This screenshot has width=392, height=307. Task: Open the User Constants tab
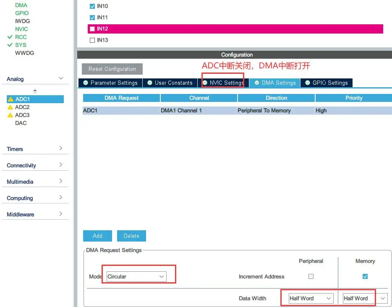coord(170,83)
